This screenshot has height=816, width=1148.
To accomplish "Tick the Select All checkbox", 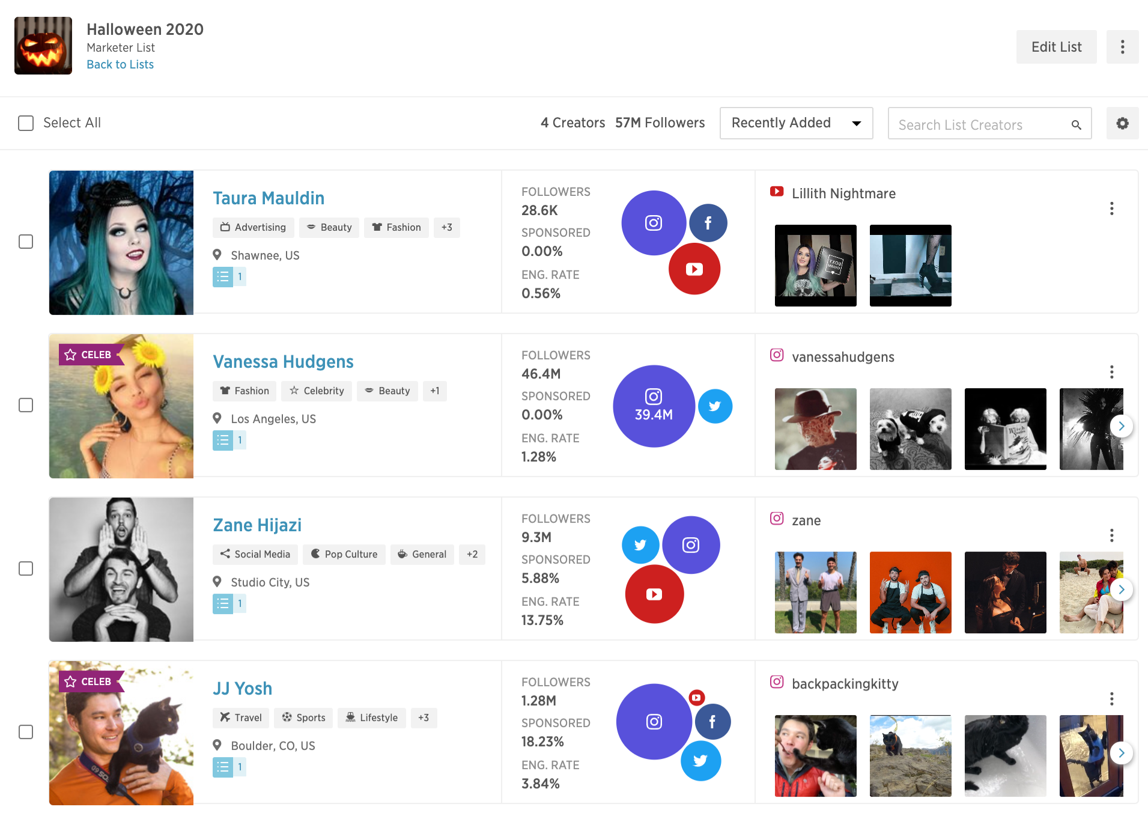I will click(26, 123).
